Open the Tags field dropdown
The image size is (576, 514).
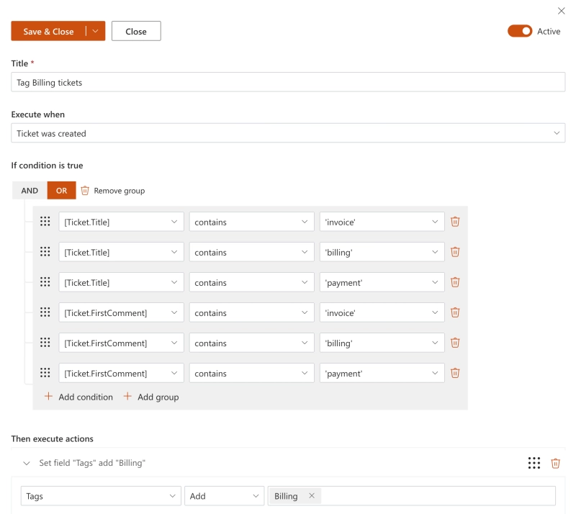point(101,496)
